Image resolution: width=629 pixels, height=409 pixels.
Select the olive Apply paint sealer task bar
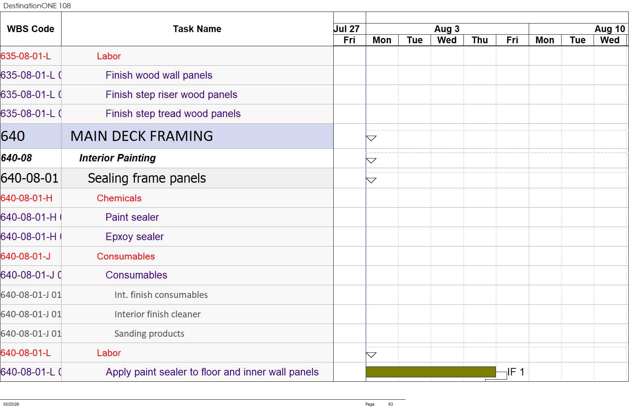431,372
